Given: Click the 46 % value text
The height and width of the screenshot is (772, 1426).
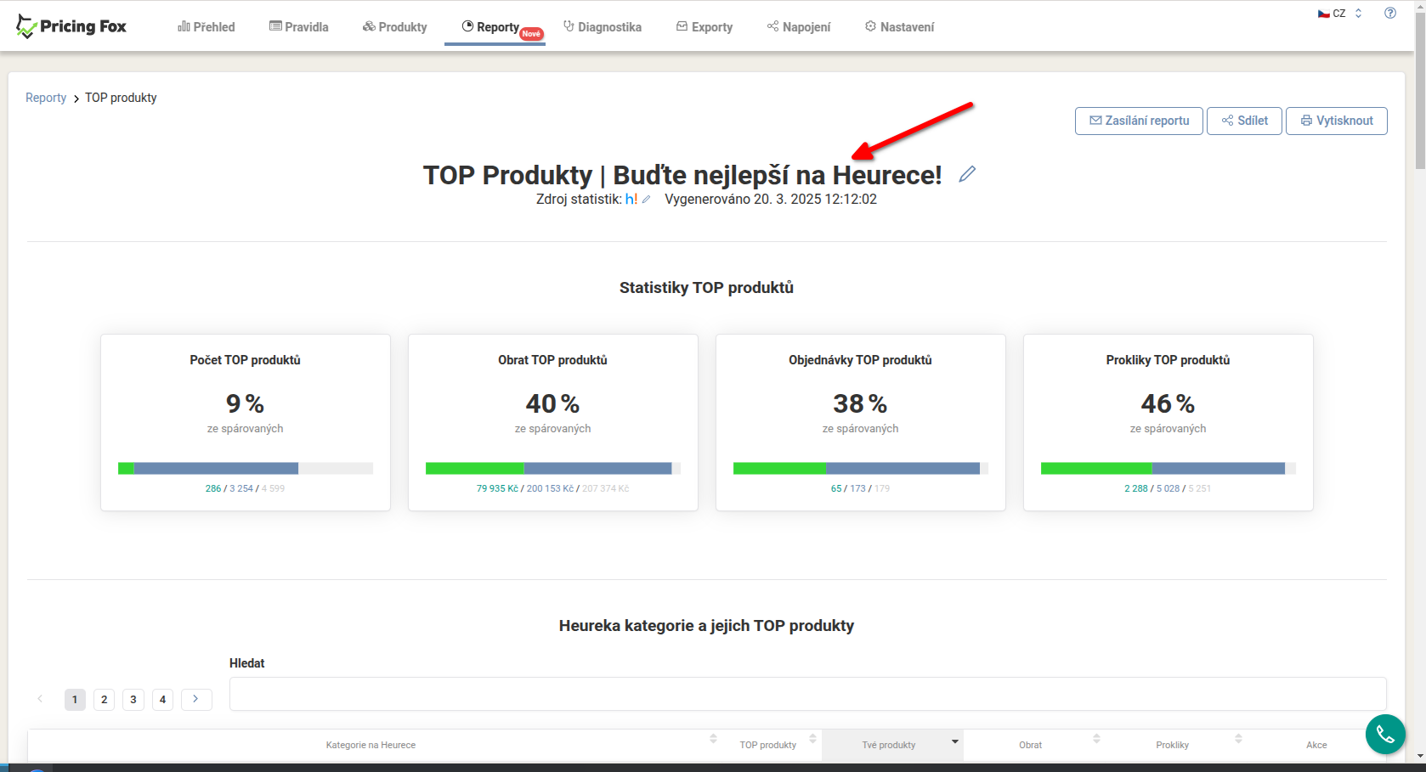Looking at the screenshot, I should [x=1169, y=403].
